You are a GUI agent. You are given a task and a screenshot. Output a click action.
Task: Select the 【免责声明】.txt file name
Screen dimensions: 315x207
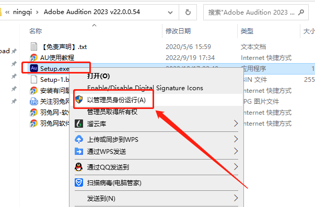pyautogui.click(x=64, y=47)
